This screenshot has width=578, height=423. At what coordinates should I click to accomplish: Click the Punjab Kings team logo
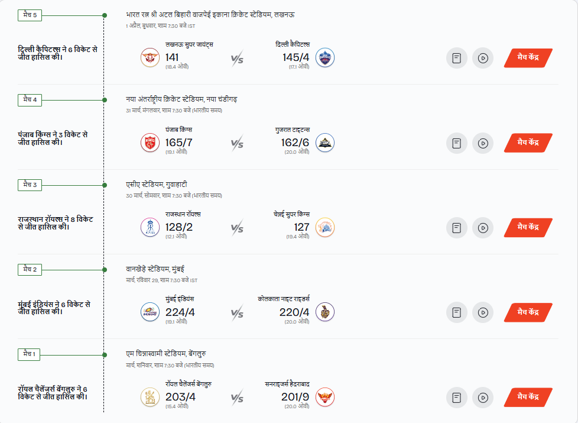pyautogui.click(x=150, y=143)
